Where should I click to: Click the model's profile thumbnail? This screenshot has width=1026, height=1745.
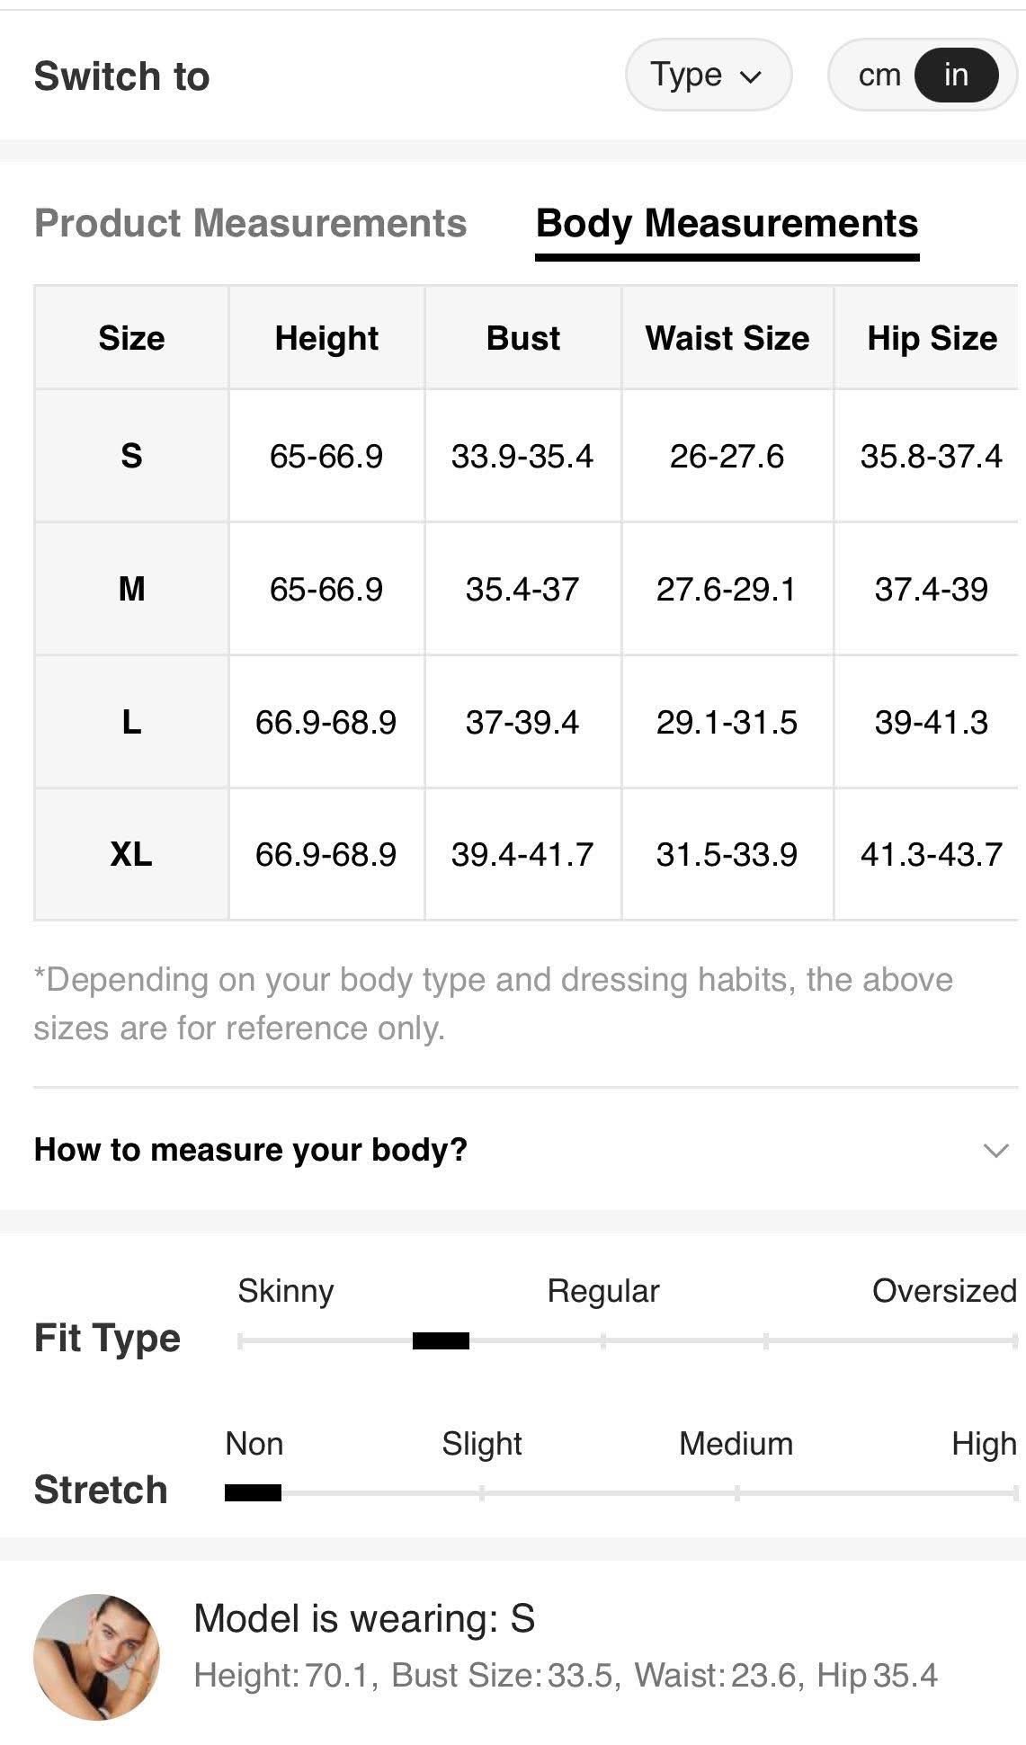tap(96, 1657)
